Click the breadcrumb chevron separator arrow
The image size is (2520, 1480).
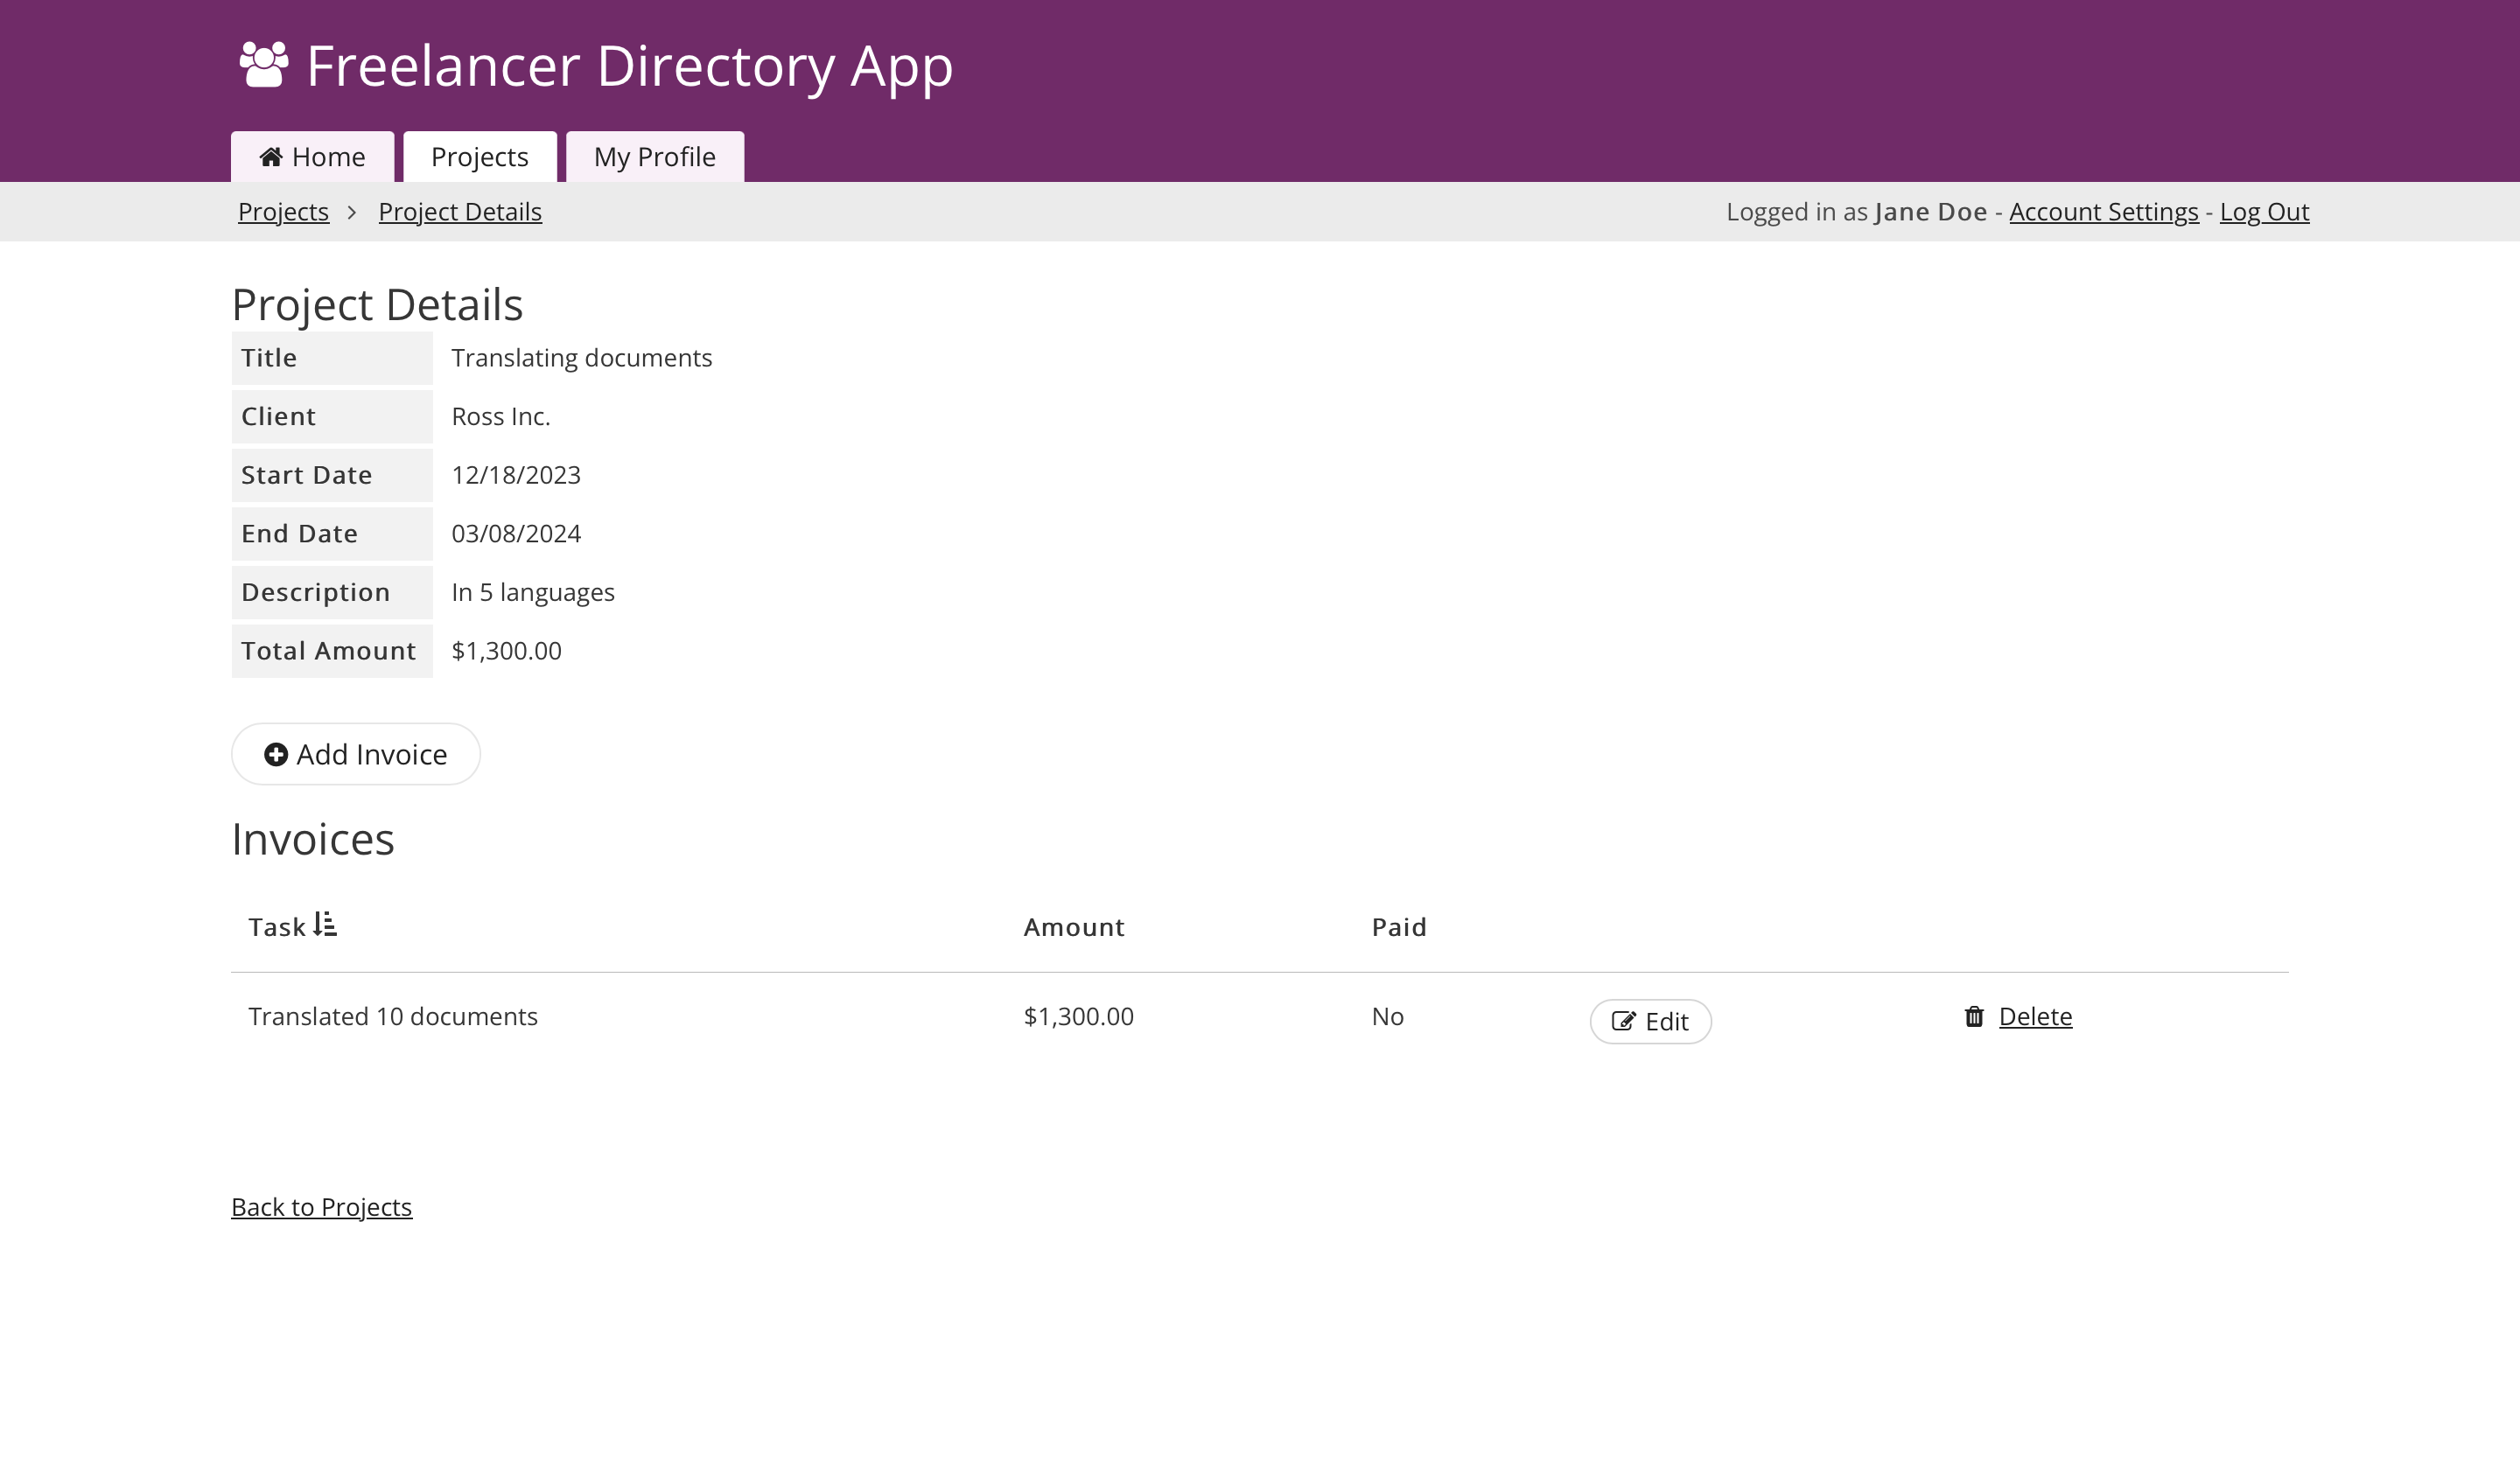coord(352,212)
